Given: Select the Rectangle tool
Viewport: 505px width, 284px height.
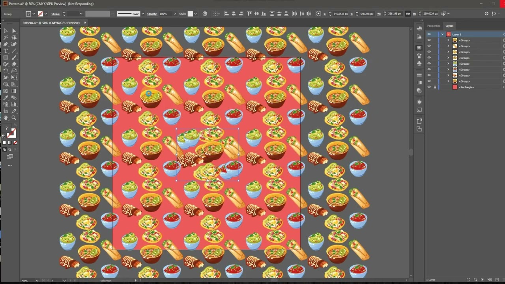Looking at the screenshot, I should (x=6, y=58).
